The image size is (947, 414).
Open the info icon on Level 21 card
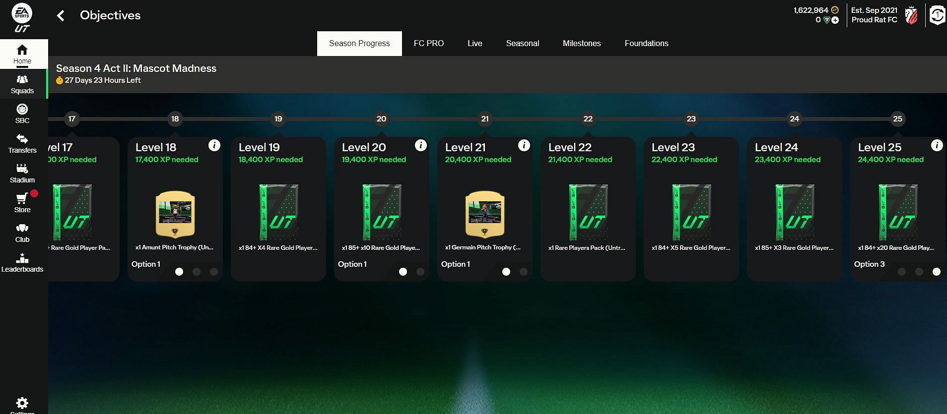(524, 145)
